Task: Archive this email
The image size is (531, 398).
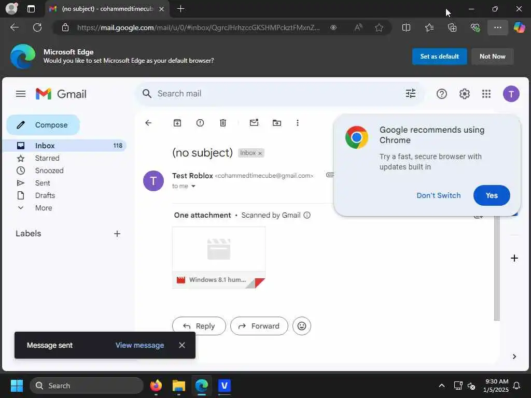Action: (177, 123)
